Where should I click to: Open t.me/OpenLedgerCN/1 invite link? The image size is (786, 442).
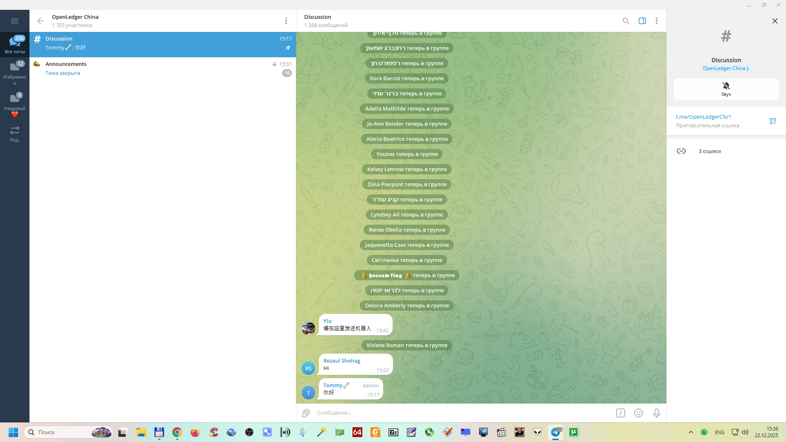tap(703, 117)
